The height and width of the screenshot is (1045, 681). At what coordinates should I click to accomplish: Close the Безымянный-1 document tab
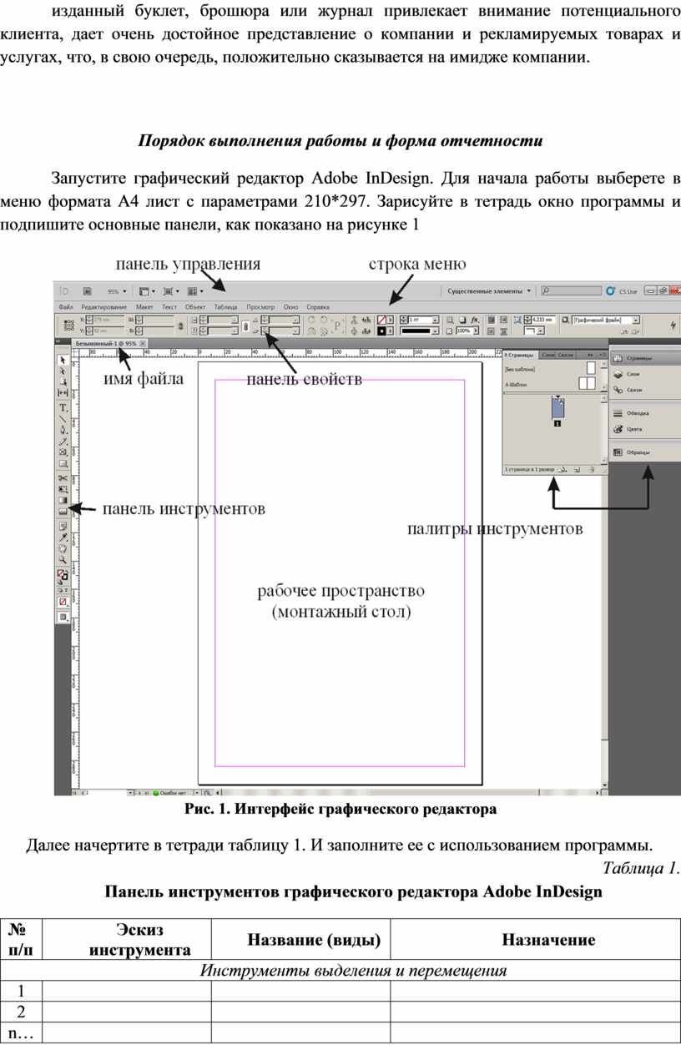click(x=143, y=343)
